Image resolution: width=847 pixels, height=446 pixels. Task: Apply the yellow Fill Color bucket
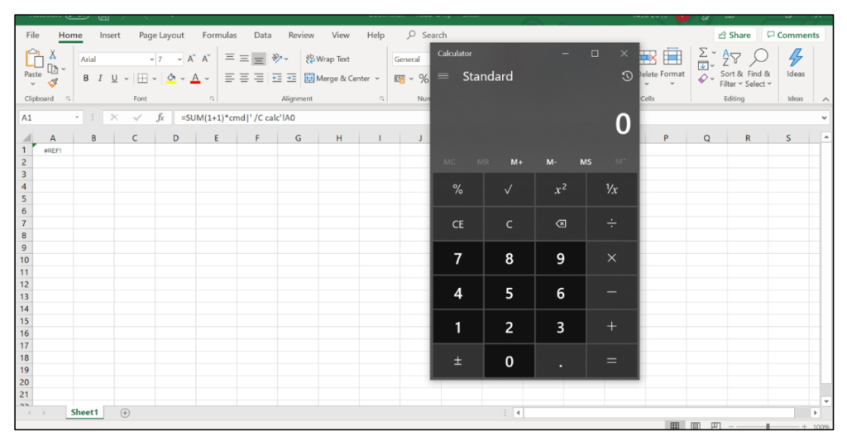coord(171,79)
